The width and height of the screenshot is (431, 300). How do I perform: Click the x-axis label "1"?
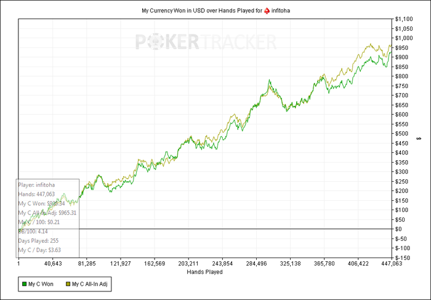tap(18, 264)
